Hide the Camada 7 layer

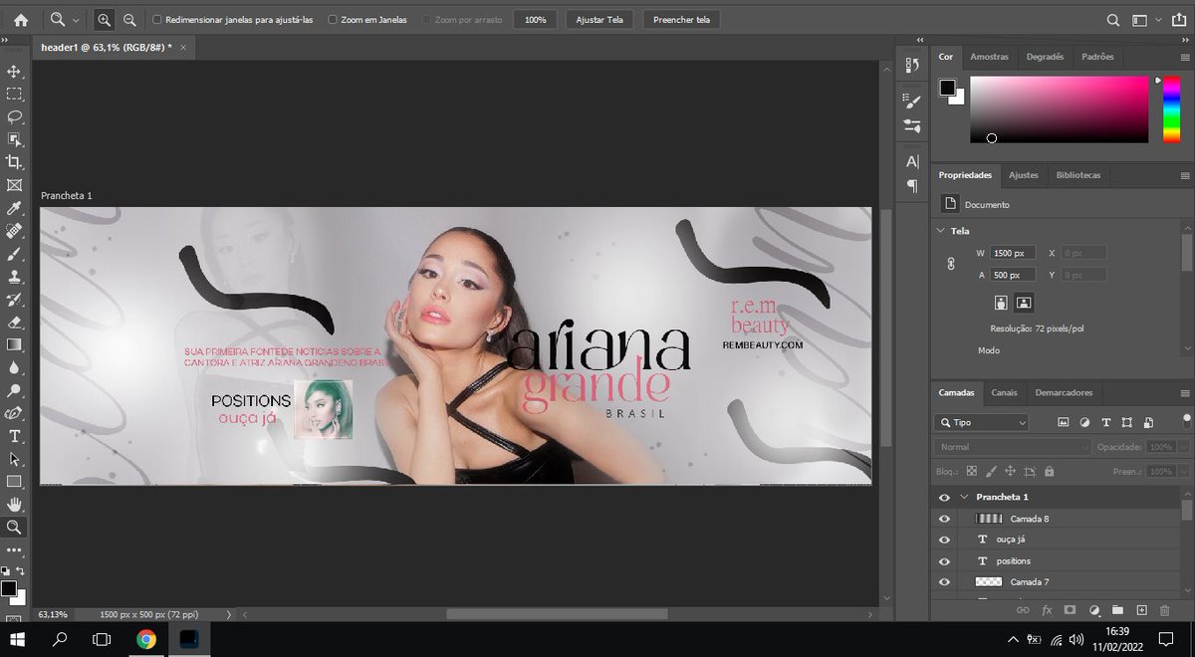[944, 582]
